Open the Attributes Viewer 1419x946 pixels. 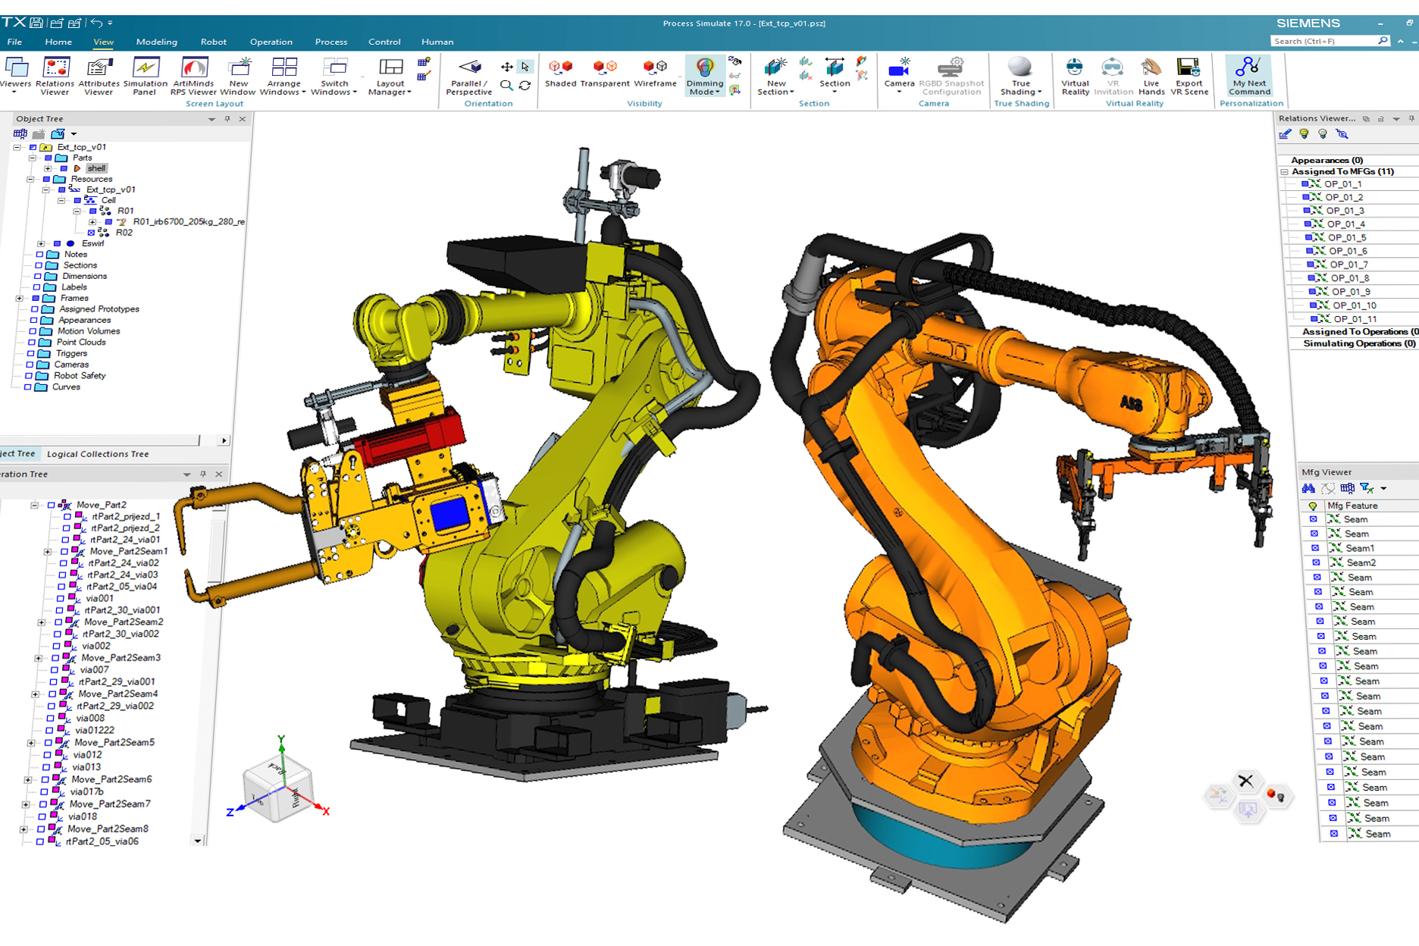(99, 77)
